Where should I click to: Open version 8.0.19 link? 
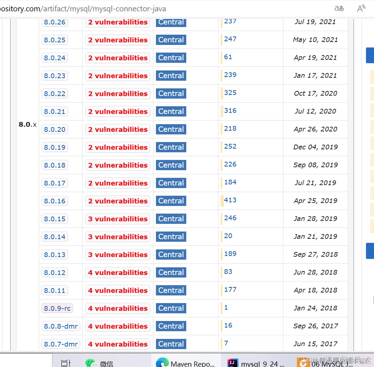(x=55, y=147)
